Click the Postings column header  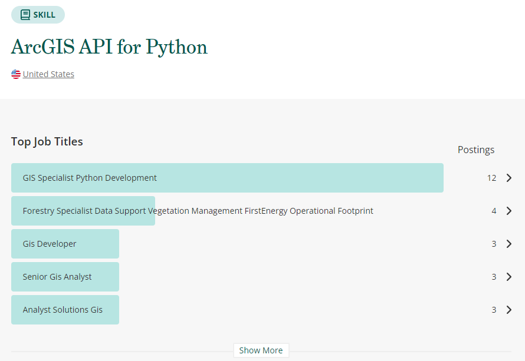476,150
